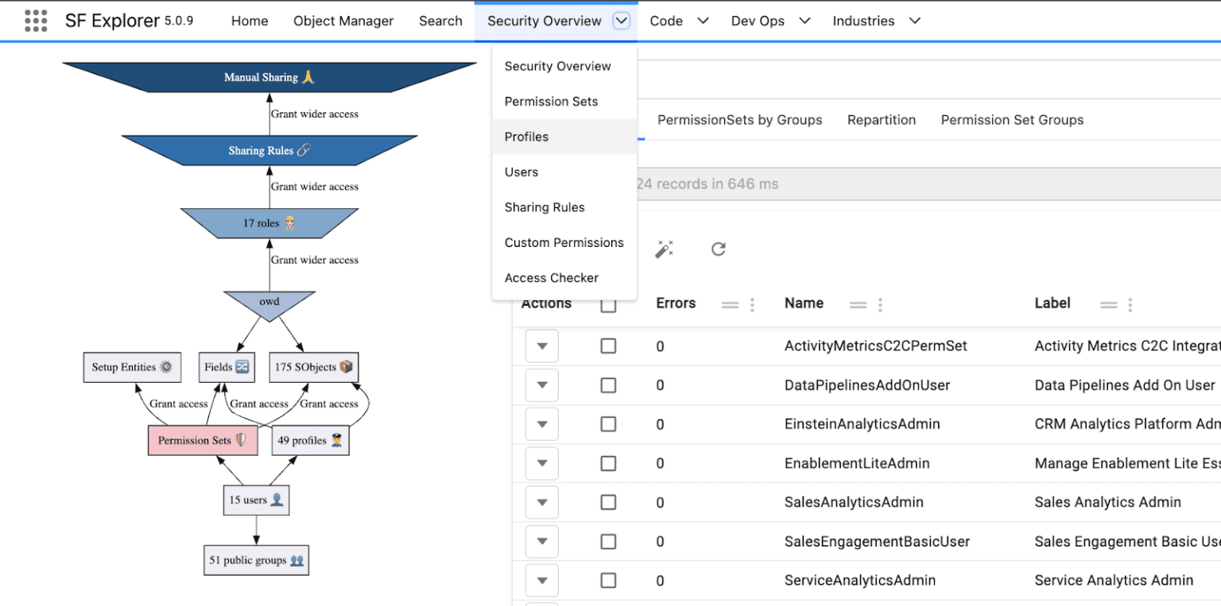
Task: Choose Custom Permissions menu entry
Action: point(564,242)
